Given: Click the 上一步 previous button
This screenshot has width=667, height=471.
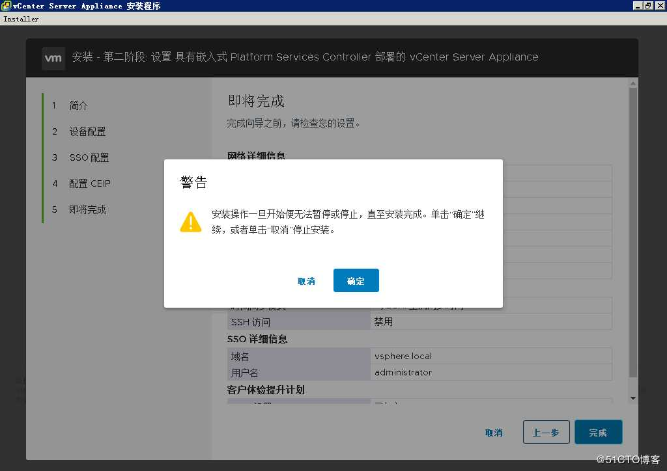Looking at the screenshot, I should [546, 432].
